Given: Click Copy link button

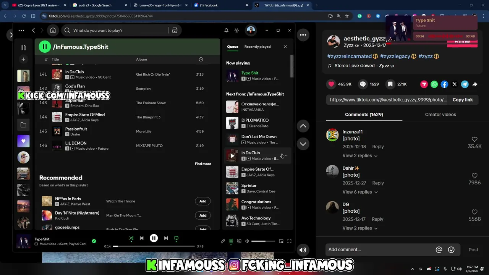Looking at the screenshot, I should click(x=463, y=100).
